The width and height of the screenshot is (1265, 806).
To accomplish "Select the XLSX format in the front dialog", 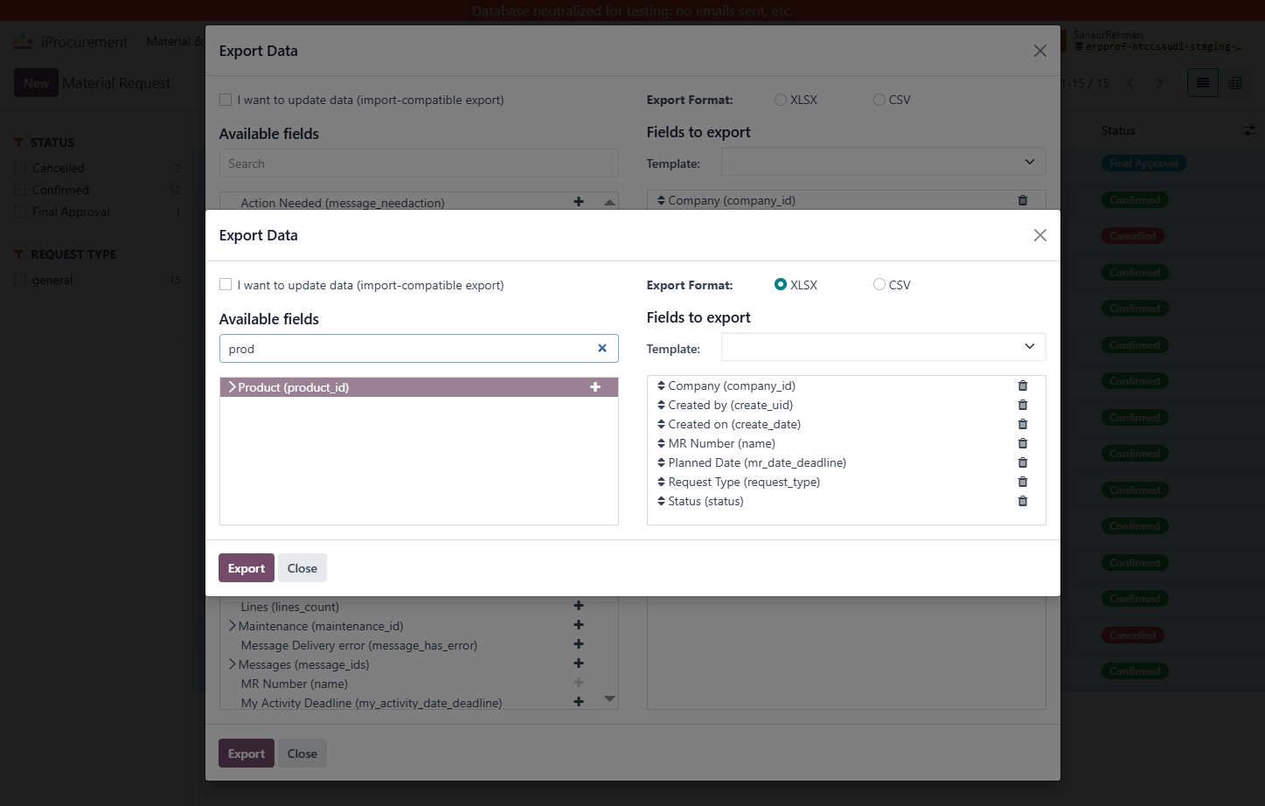I will click(781, 284).
